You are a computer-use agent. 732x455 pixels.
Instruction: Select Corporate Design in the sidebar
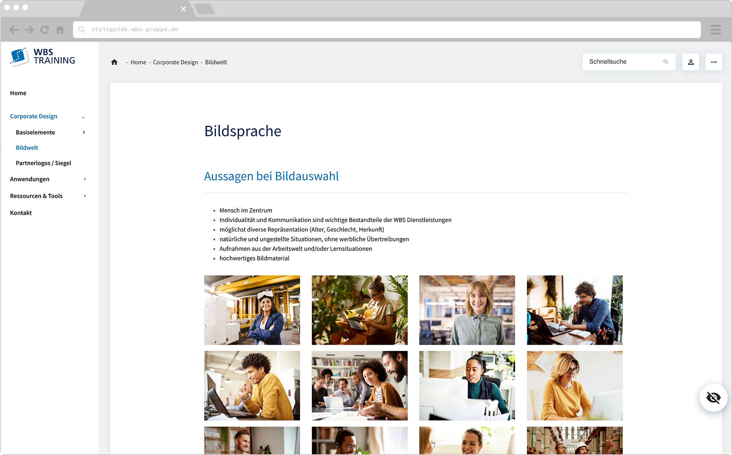point(34,116)
